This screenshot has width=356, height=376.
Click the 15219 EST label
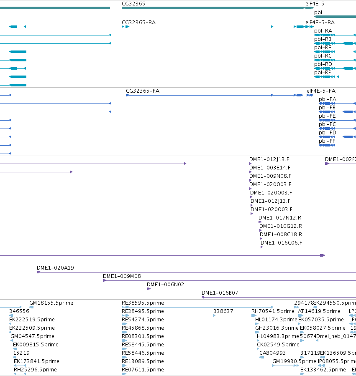point(21,353)
